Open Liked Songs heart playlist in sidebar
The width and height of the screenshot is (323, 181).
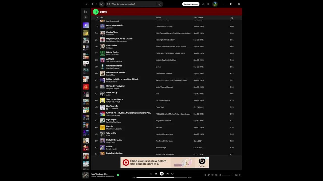pos(86,25)
